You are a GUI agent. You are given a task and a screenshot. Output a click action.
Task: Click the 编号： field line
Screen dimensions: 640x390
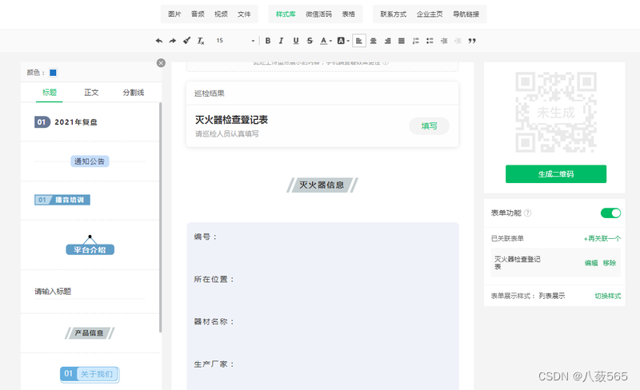pos(206,237)
